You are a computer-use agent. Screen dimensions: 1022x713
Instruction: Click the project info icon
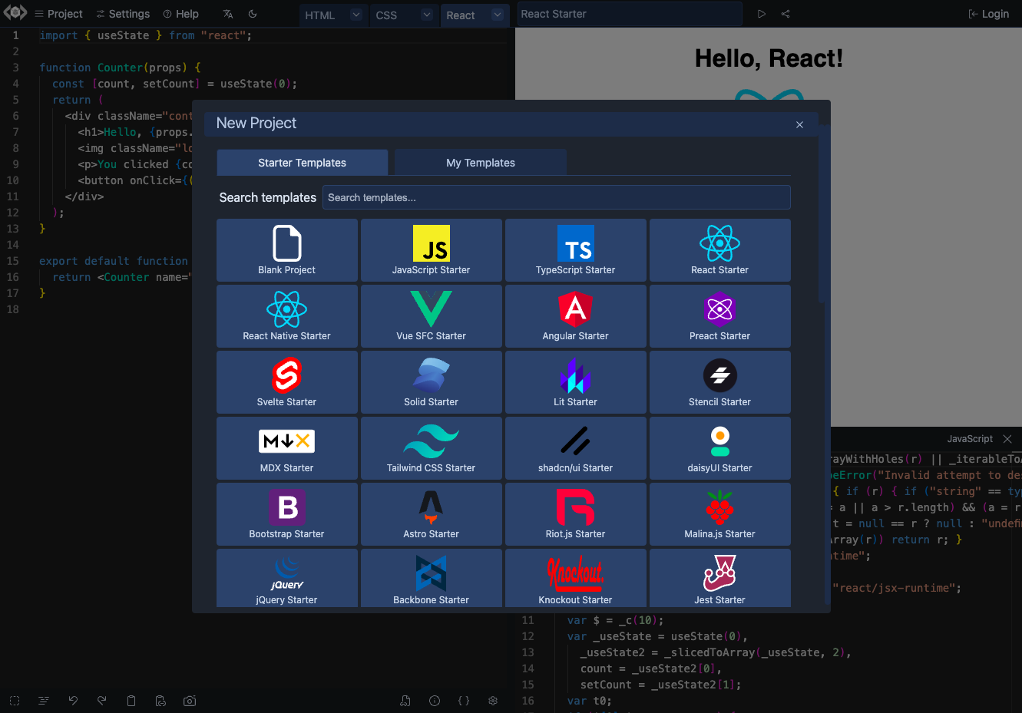pos(435,701)
